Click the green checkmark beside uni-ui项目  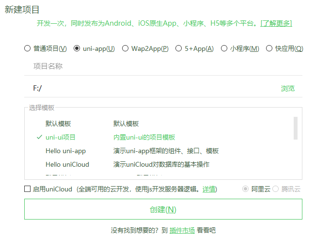(x=39, y=137)
